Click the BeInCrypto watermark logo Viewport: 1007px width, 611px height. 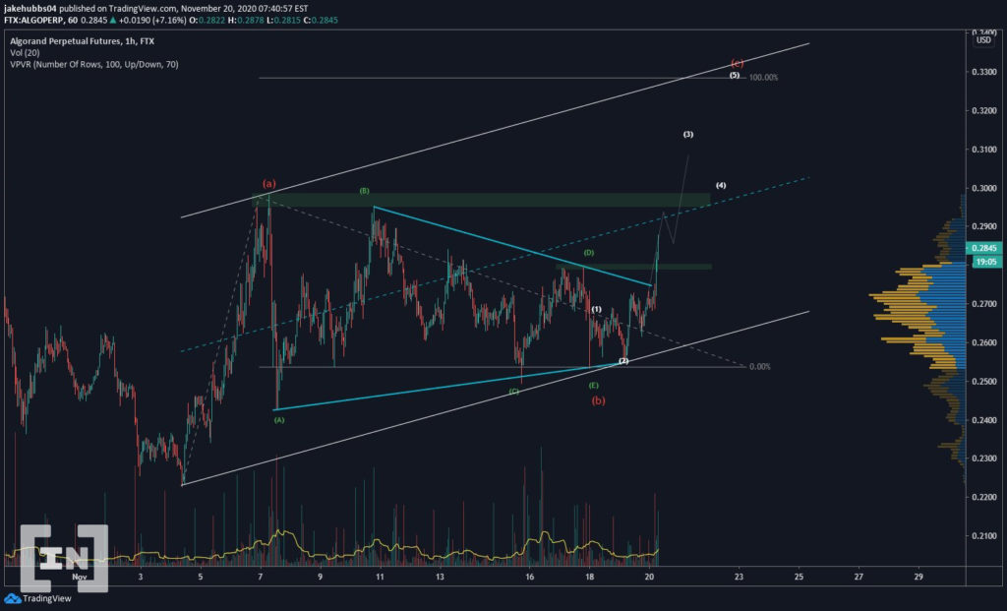pos(64,558)
